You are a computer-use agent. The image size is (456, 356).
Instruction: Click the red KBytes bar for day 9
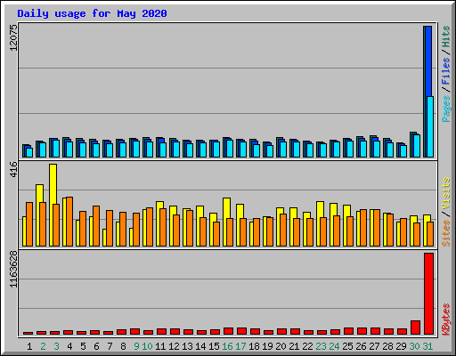click(x=134, y=332)
